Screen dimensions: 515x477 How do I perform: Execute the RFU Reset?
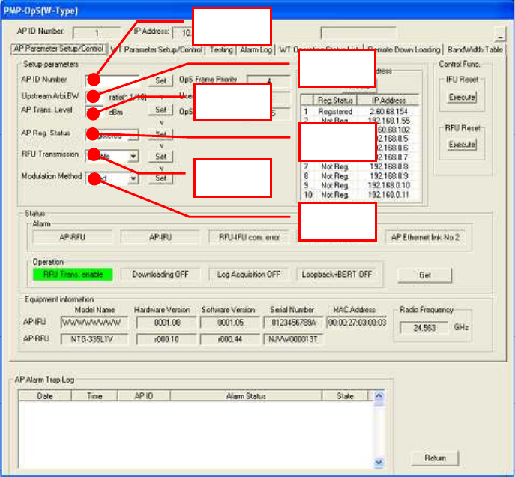tap(462, 145)
